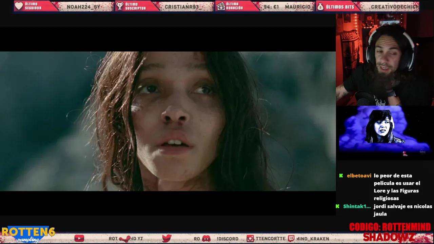Click the red icon over the ROT...ND YT label
Viewport: 434px width, 244px height.
tap(124, 239)
